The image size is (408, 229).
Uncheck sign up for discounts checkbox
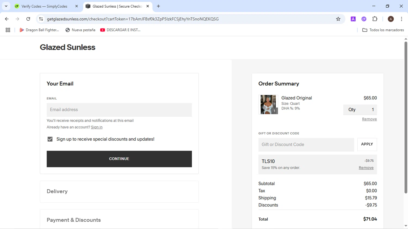[50, 139]
